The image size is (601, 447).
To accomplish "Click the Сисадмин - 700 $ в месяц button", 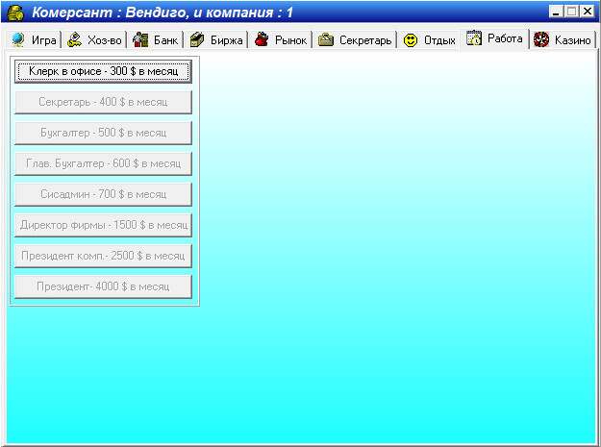I will coord(103,194).
